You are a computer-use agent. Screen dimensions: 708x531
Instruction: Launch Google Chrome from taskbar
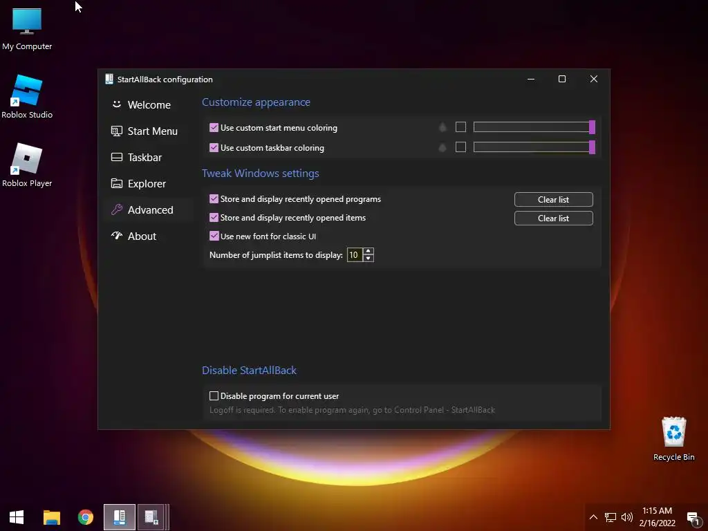pyautogui.click(x=85, y=517)
